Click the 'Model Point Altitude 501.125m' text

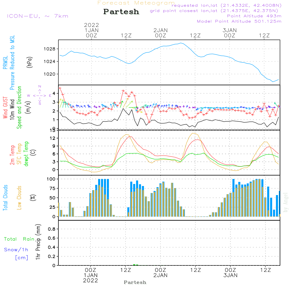[239, 21]
